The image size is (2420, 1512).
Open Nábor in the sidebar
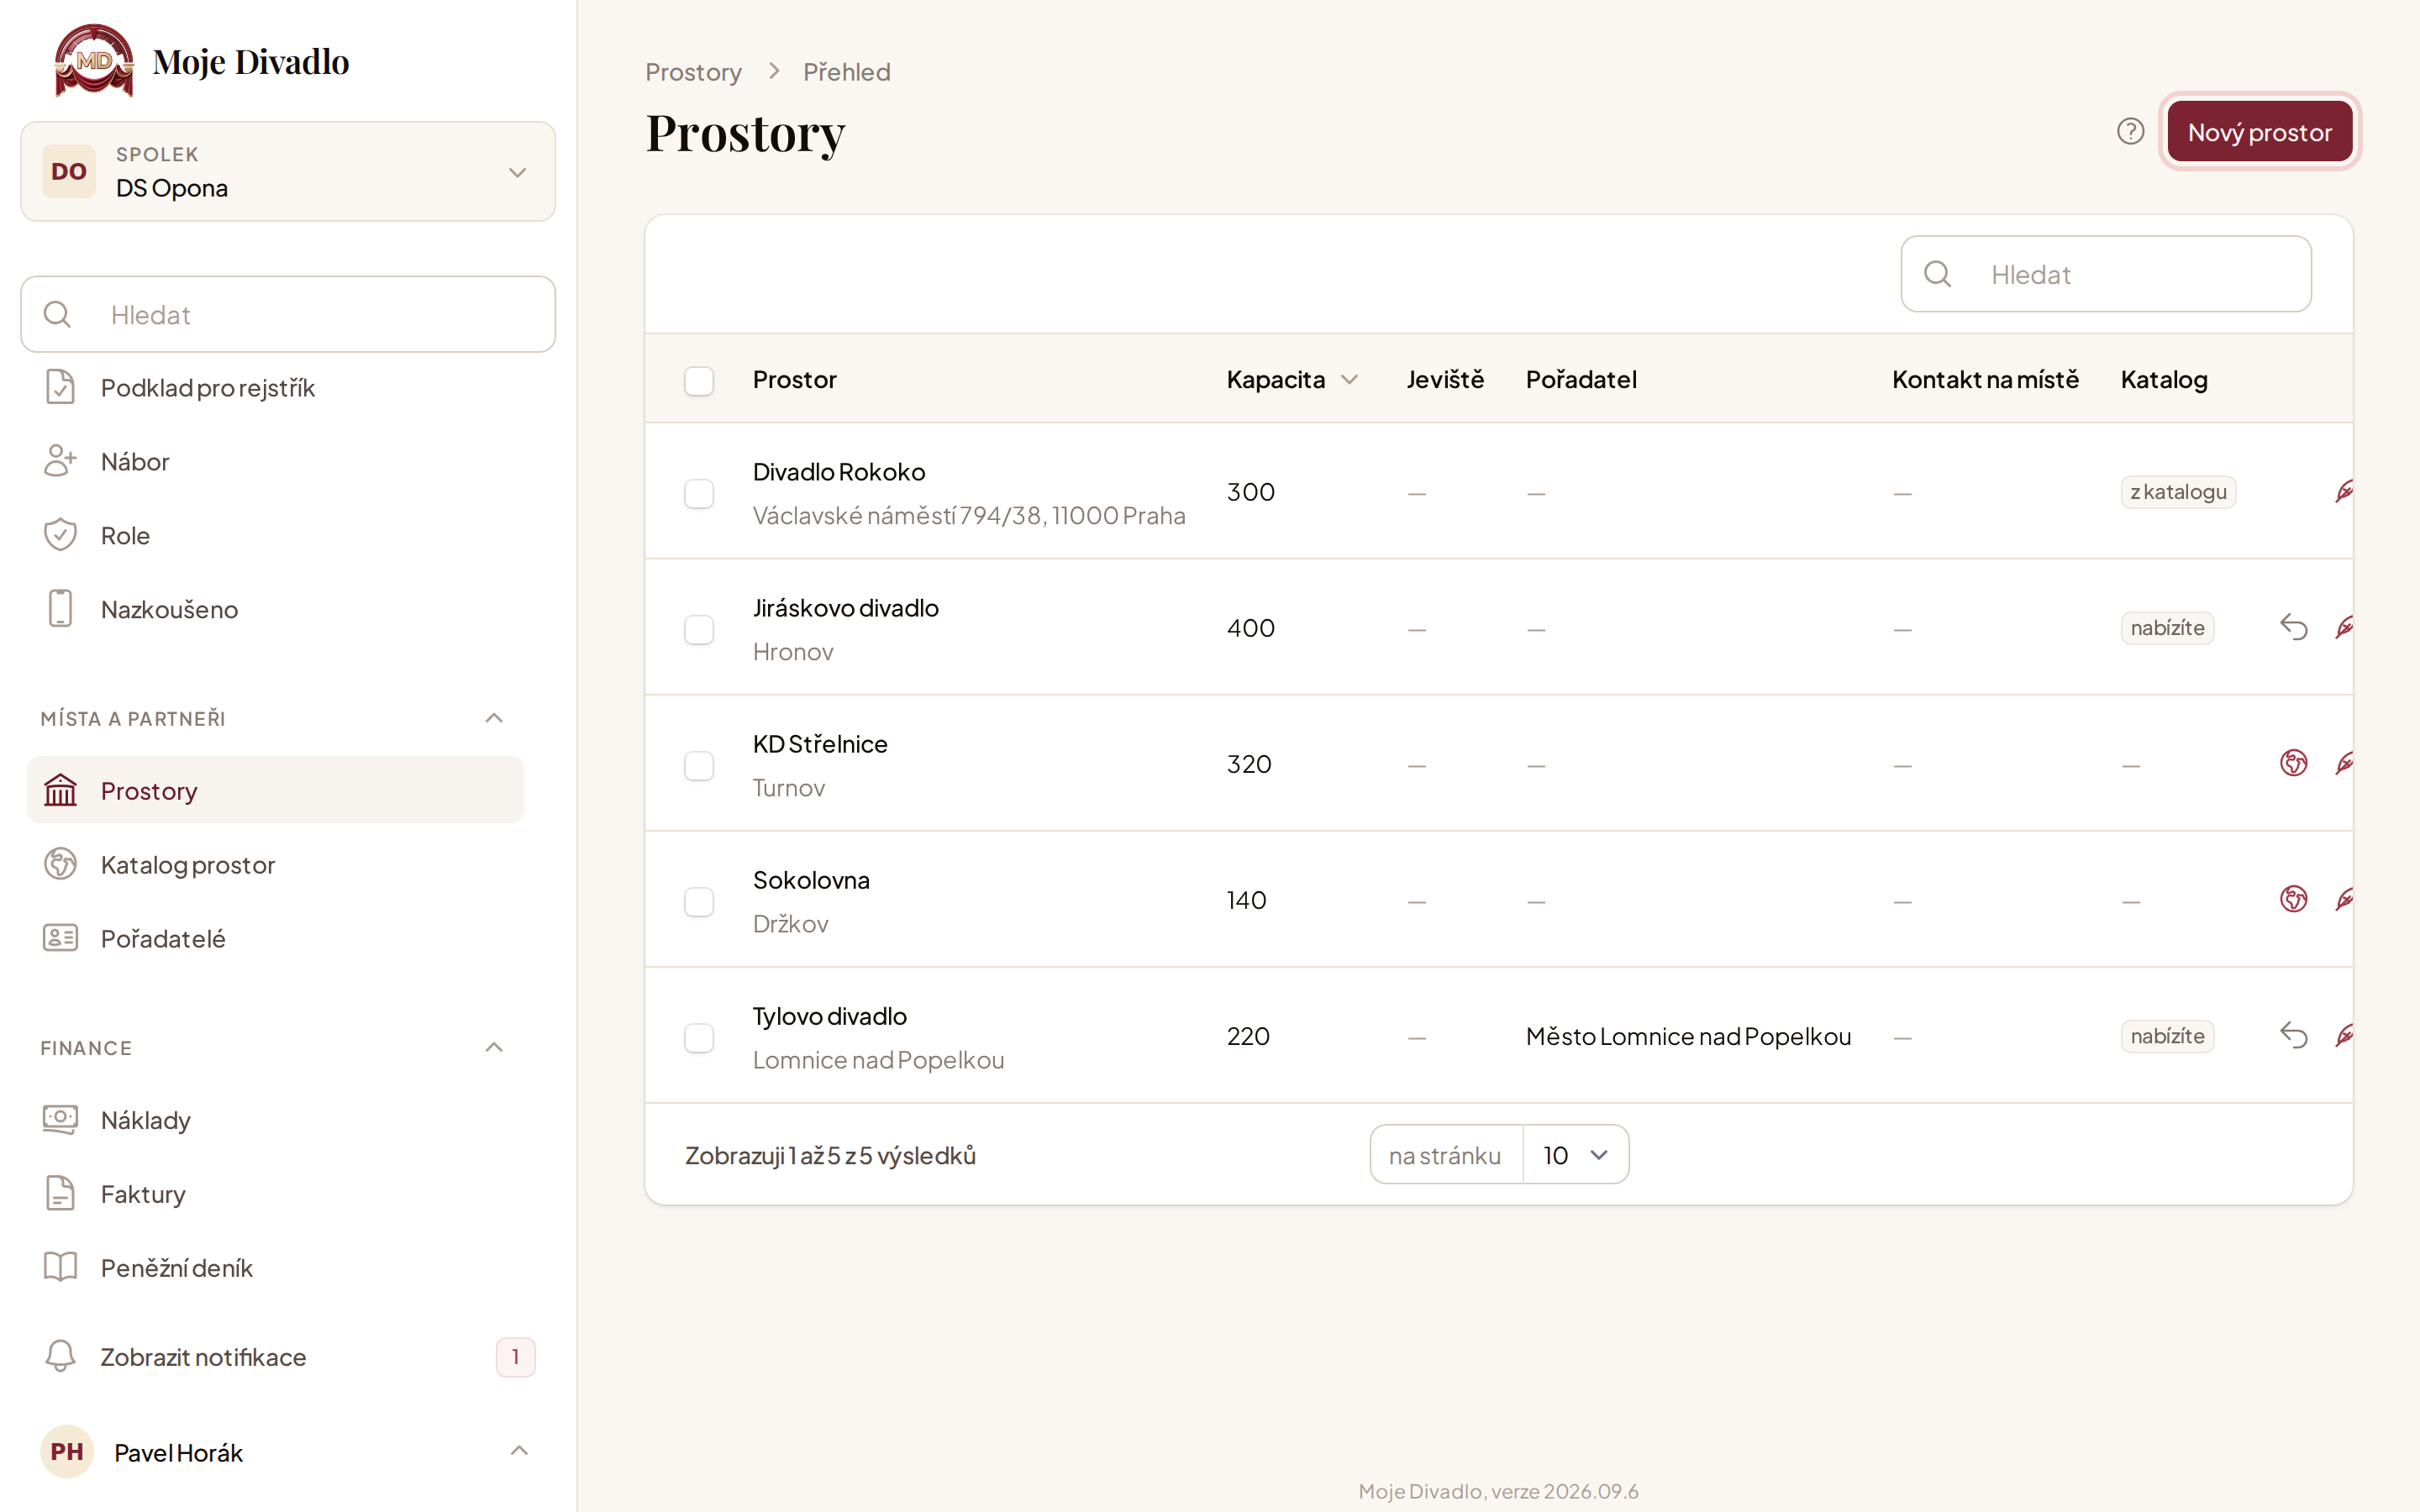pos(275,462)
